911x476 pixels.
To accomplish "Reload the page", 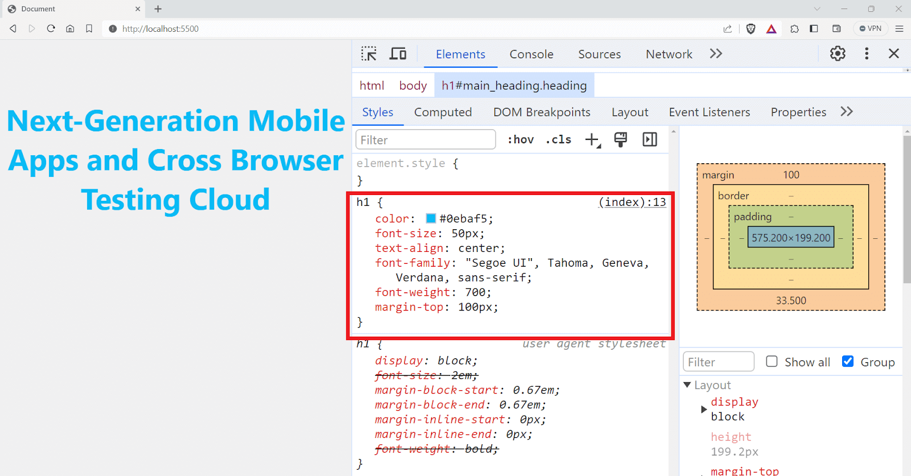I will tap(51, 28).
